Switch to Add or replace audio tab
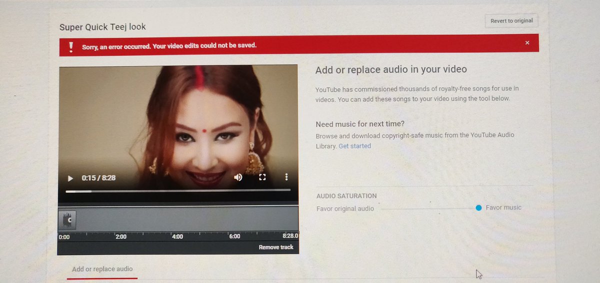This screenshot has width=600, height=283. [x=102, y=269]
